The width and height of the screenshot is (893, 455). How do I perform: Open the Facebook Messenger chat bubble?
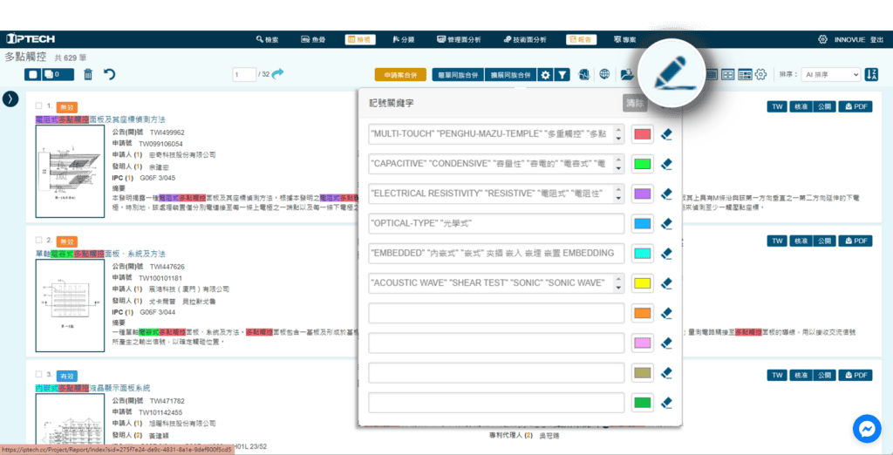tap(868, 429)
